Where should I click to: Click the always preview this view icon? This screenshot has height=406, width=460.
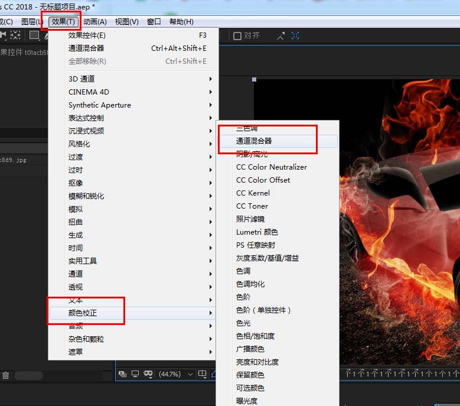(122, 374)
